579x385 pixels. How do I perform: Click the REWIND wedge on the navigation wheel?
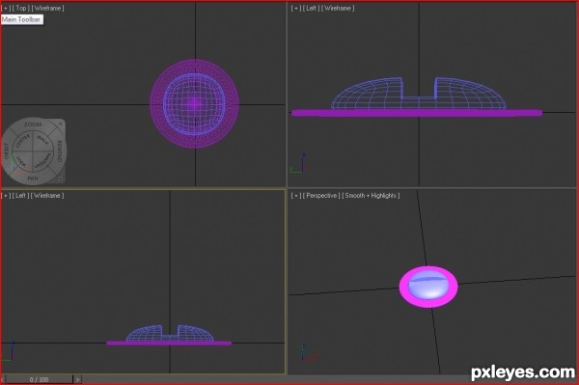point(60,151)
